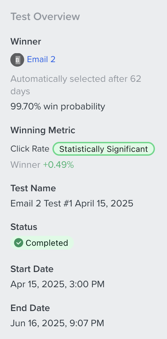The image size is (167, 339).
Task: Click the 99.70% win probability text
Action: 58,107
